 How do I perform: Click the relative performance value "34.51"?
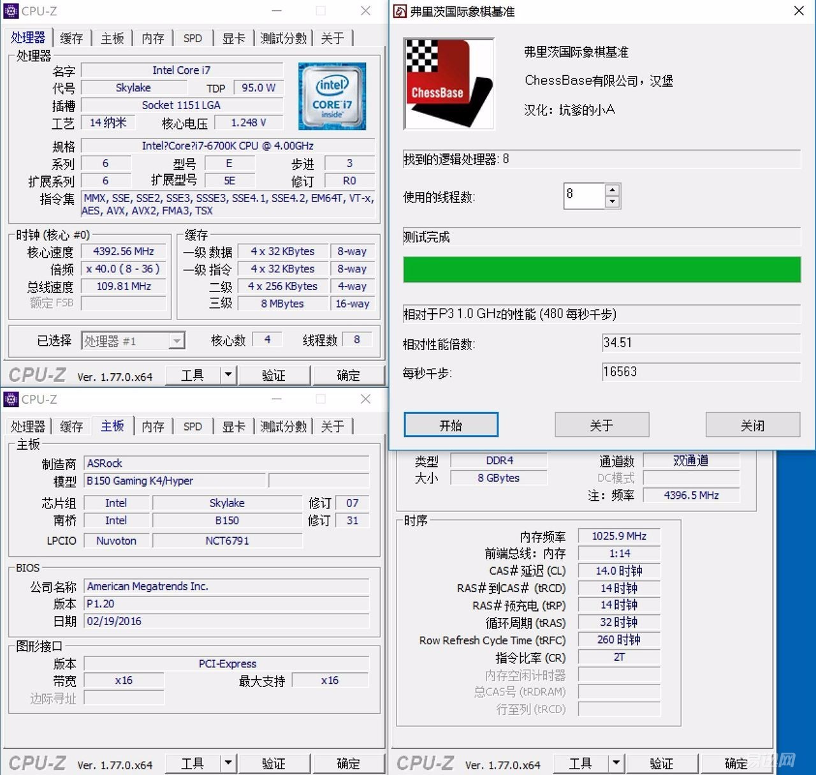click(701, 343)
